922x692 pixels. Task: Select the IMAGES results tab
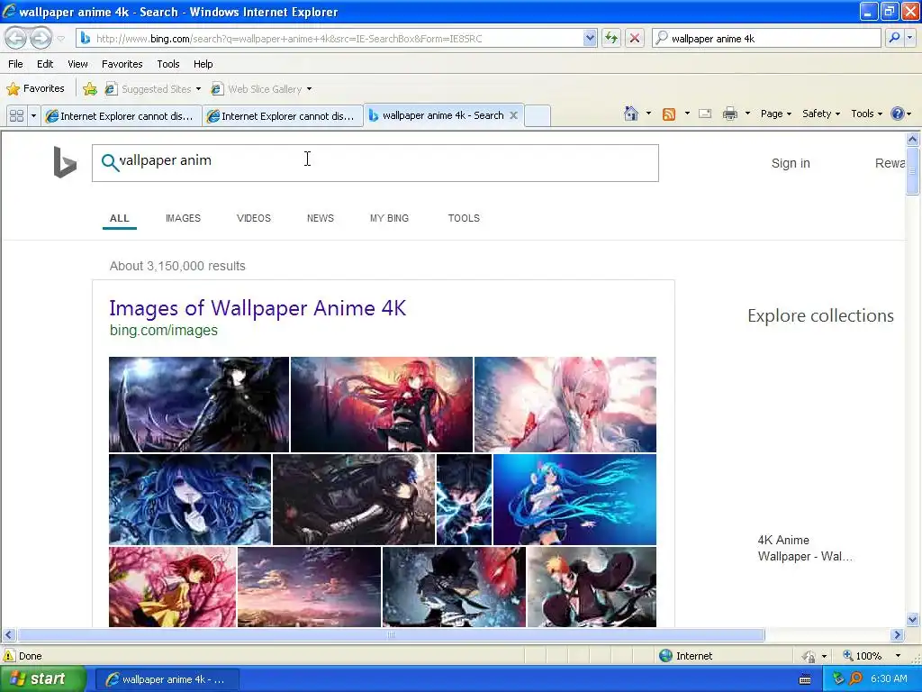(x=183, y=218)
